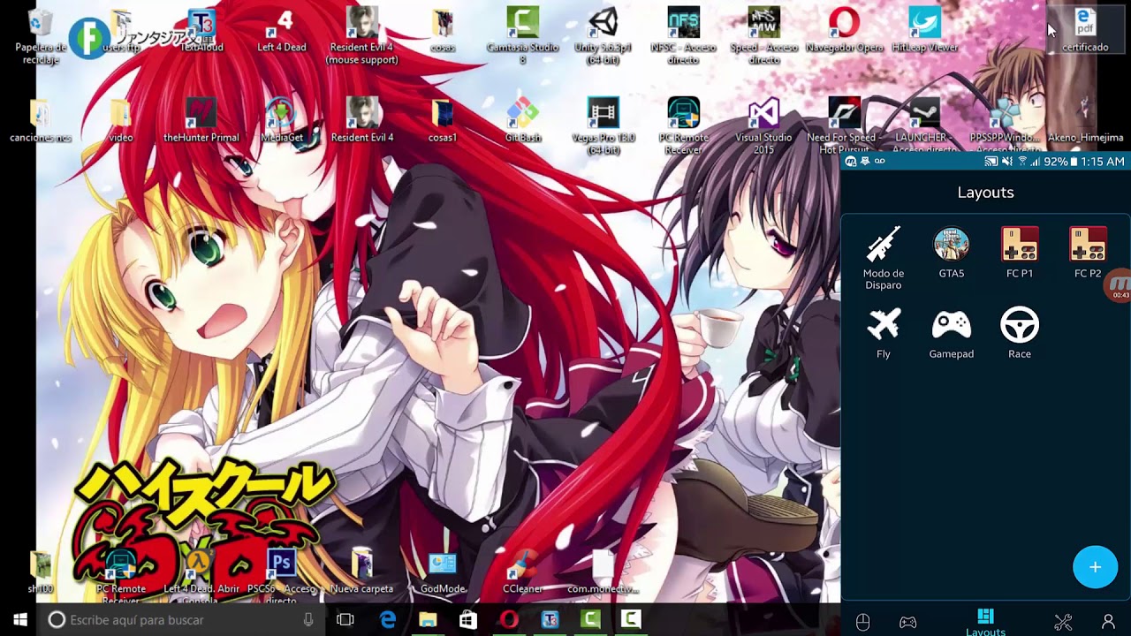
Task: Open Resident Evil 4 (mouse support) shortcut
Action: 362,38
